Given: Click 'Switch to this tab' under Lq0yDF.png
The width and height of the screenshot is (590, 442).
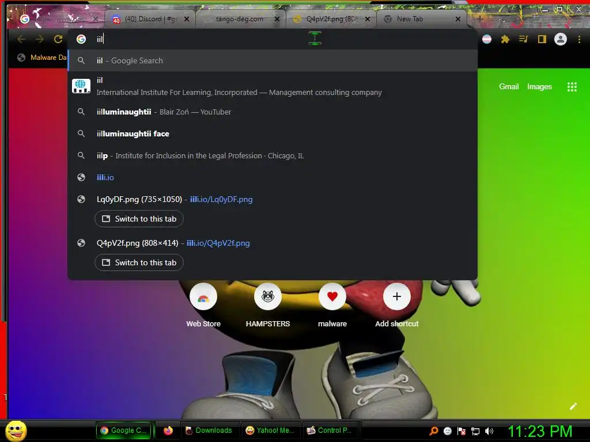Looking at the screenshot, I should click(x=139, y=219).
